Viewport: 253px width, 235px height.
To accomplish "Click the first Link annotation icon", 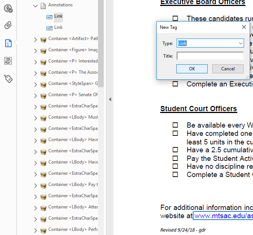I will pos(49,17).
